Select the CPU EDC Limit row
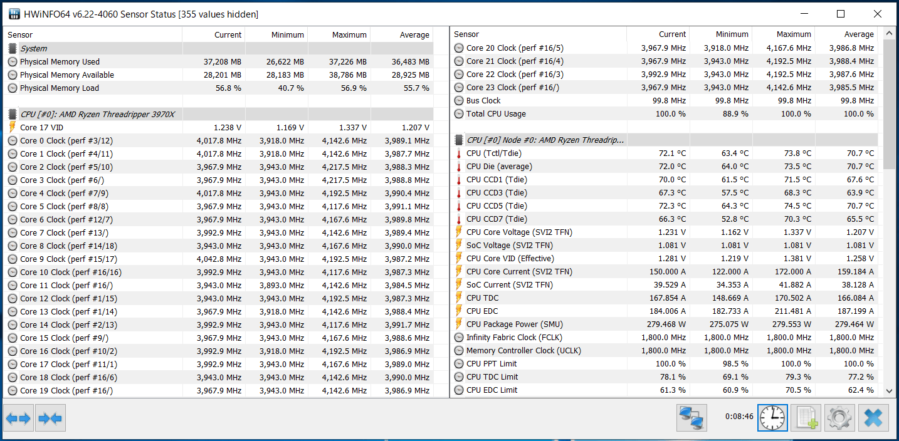 [664, 390]
